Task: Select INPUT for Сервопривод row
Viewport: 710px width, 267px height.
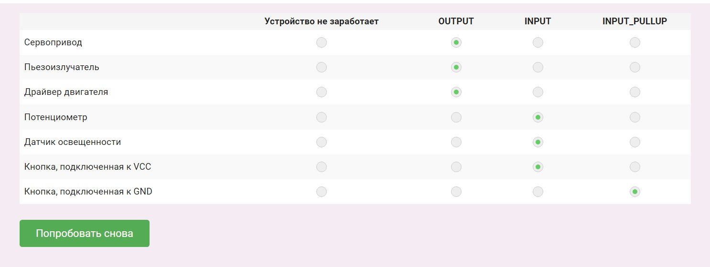Action: click(x=538, y=42)
